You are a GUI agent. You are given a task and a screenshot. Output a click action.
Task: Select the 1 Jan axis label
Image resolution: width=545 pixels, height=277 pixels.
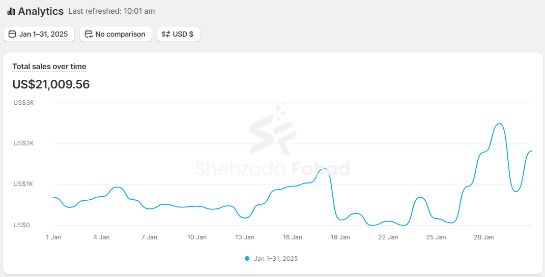[53, 237]
